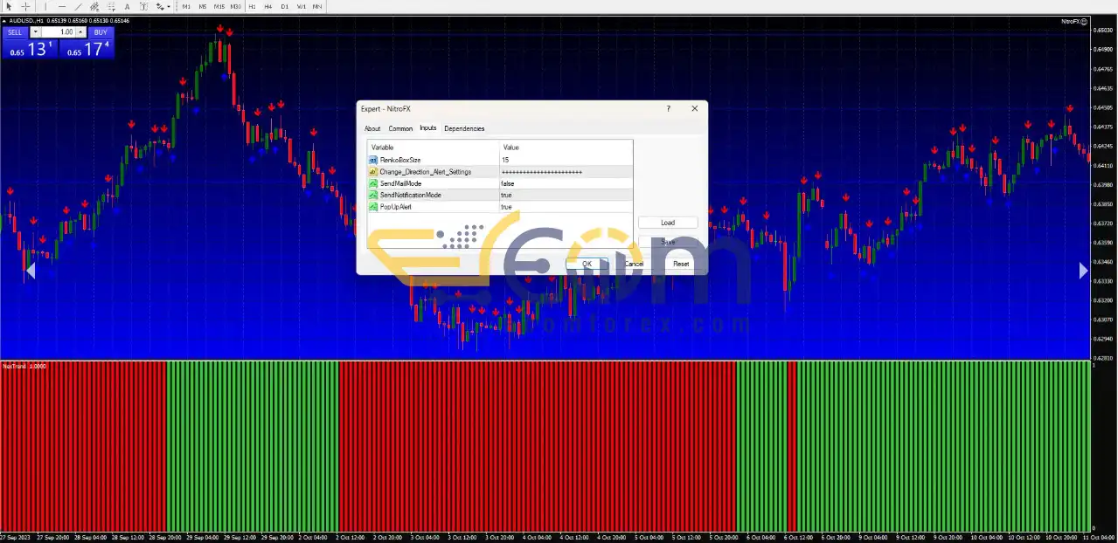This screenshot has height=543, width=1118.
Task: Click the RenkoBoxSize integer type icon
Action: coord(373,161)
